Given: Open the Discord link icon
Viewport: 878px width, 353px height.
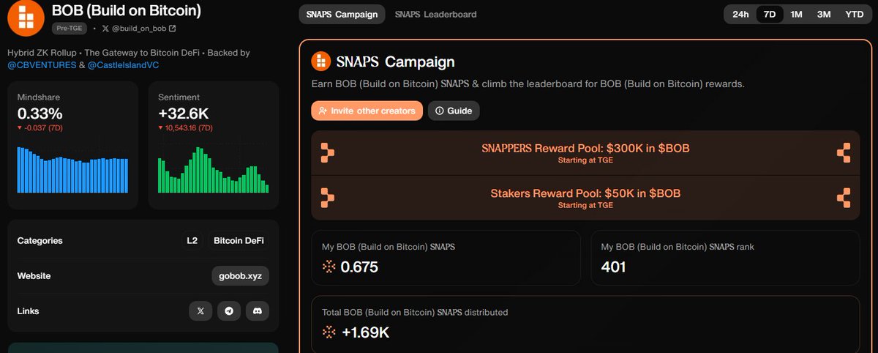Looking at the screenshot, I should point(258,311).
